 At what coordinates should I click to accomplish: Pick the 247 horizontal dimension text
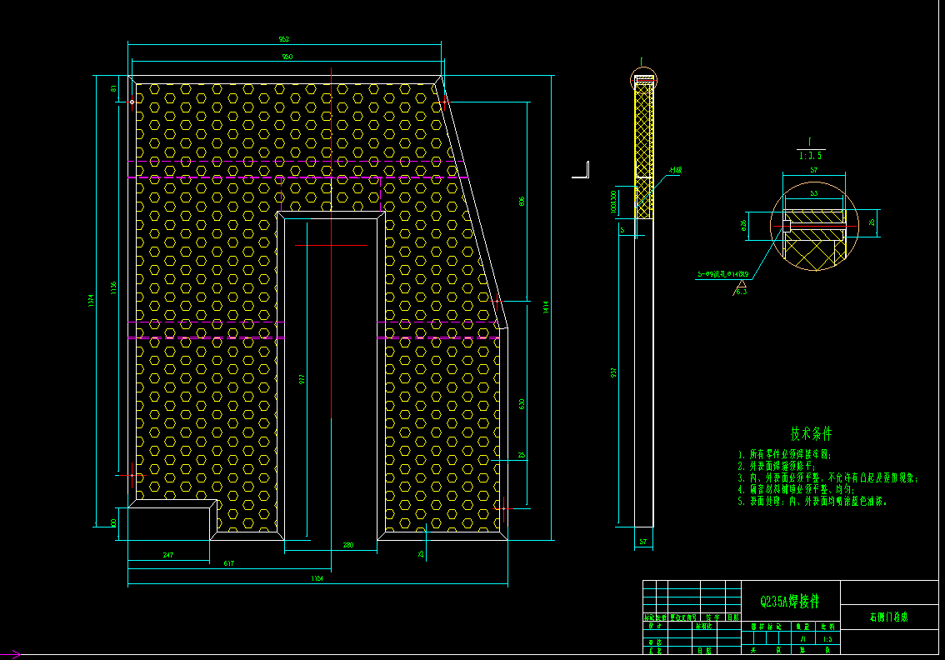pos(168,554)
